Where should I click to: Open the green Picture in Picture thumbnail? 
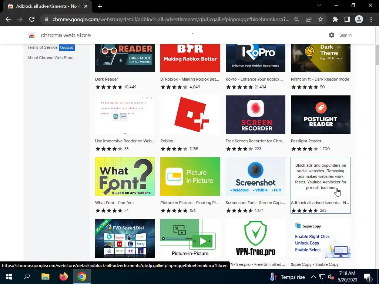point(190,176)
